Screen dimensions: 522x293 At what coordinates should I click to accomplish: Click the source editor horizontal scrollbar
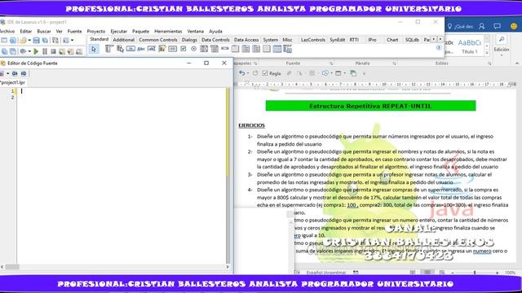coord(114,267)
